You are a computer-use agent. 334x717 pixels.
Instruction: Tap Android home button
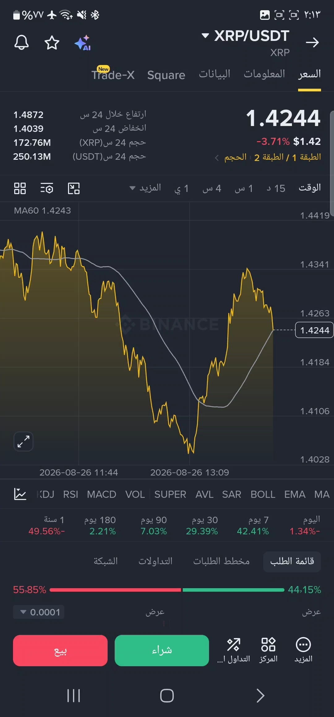(167, 696)
